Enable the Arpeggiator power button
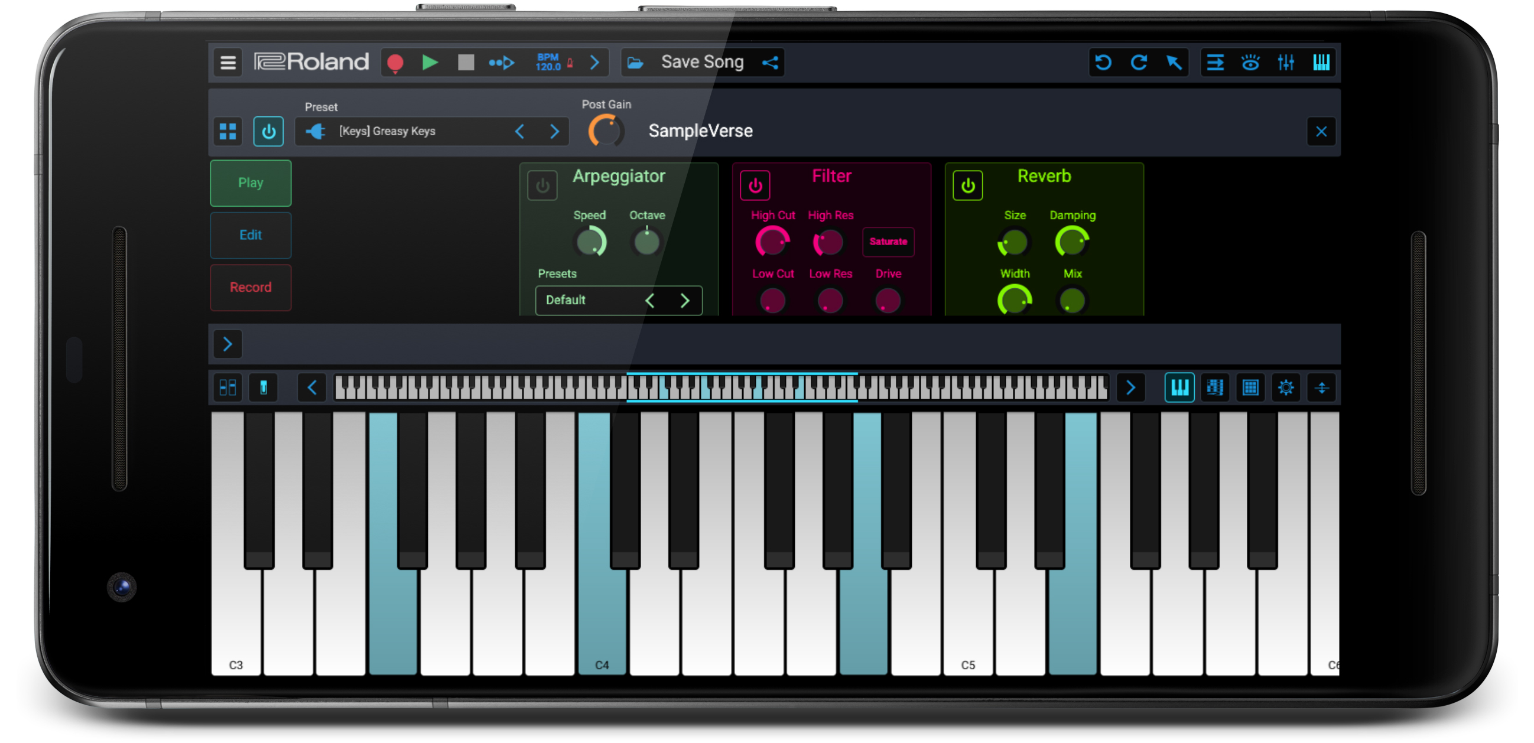1534x743 pixels. (x=542, y=184)
